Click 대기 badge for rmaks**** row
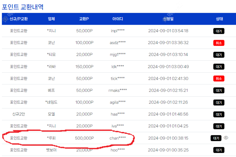The height and width of the screenshot is (157, 236). 218,91
